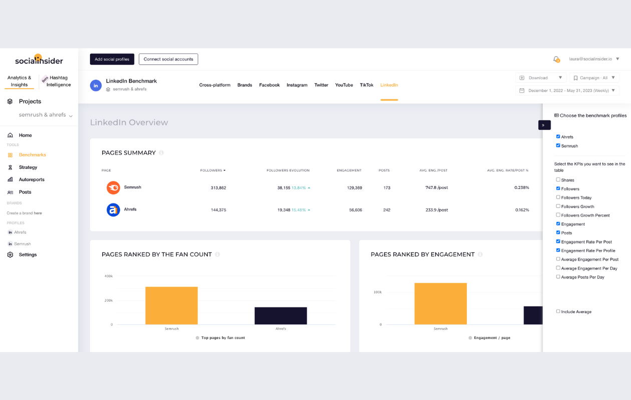Screen dimensions: 631x400
Task: Open the date range dropdown
Action: pyautogui.click(x=567, y=90)
